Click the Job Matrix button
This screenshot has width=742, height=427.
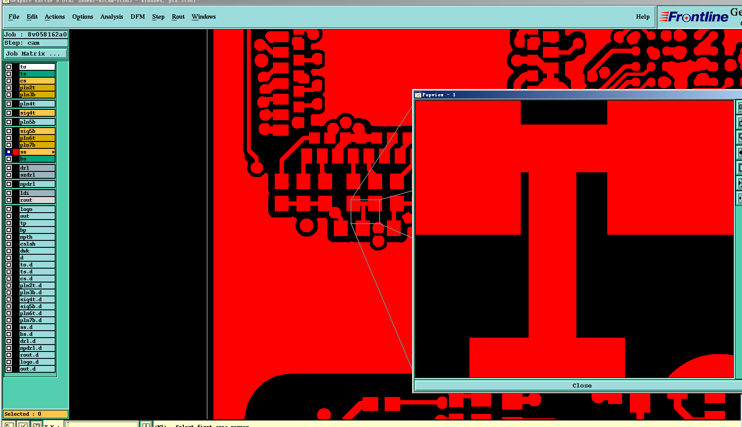coord(36,54)
